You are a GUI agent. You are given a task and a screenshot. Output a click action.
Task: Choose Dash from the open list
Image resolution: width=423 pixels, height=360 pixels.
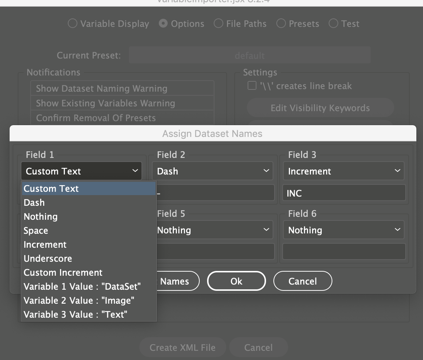point(34,202)
